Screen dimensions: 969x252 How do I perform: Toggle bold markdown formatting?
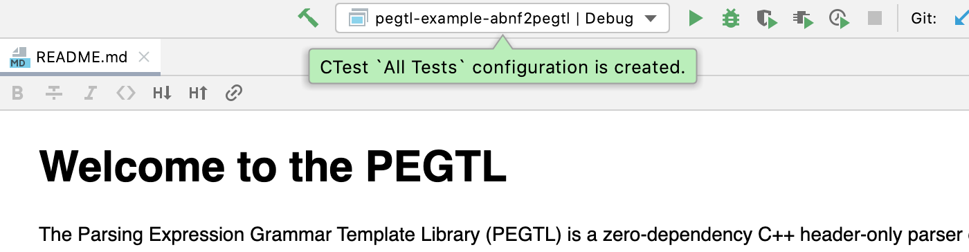tap(18, 93)
